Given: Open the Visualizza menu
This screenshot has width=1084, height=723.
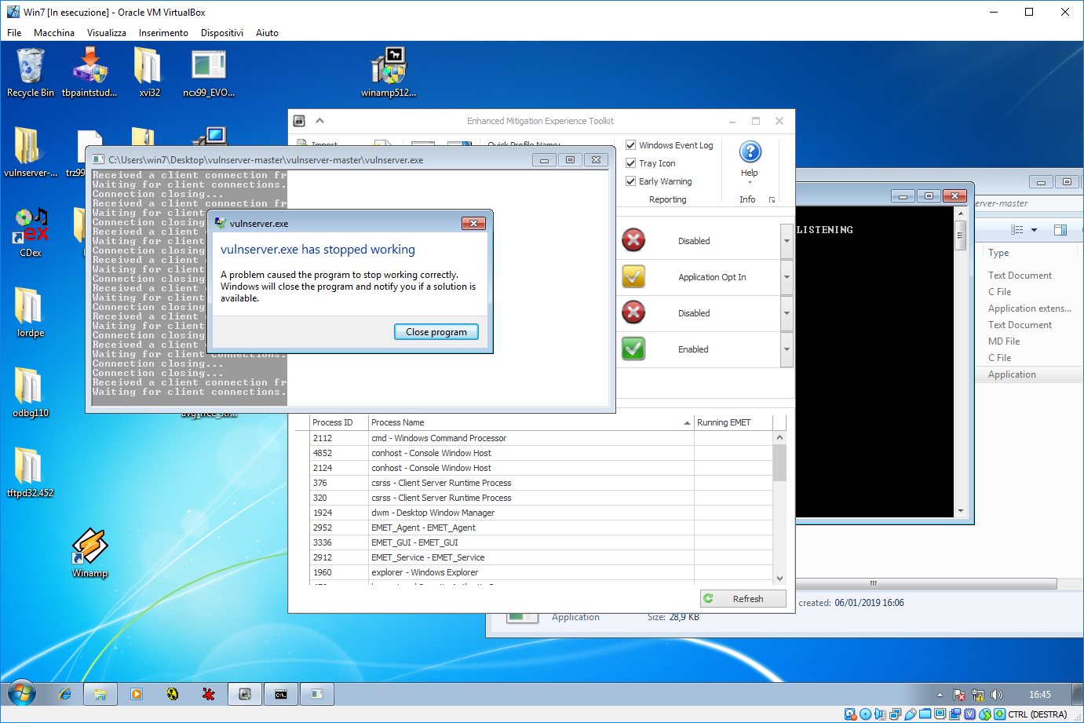Looking at the screenshot, I should [x=107, y=33].
